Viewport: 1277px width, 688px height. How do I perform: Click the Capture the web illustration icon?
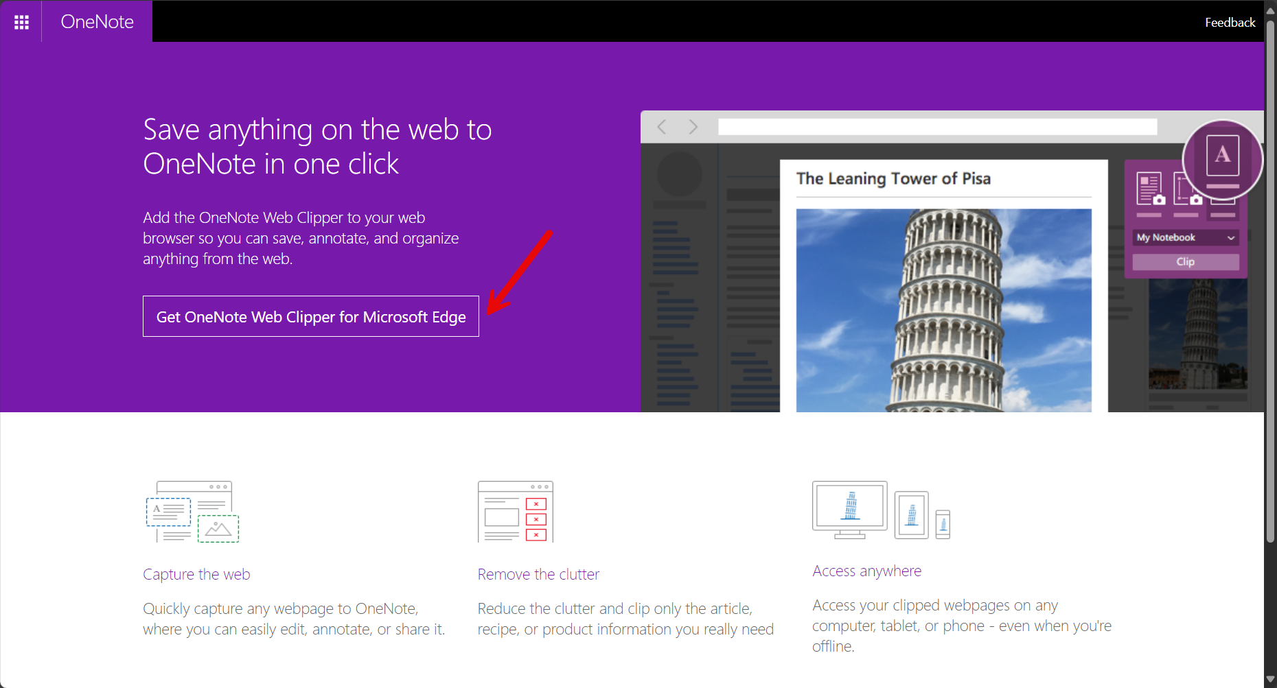tap(191, 512)
